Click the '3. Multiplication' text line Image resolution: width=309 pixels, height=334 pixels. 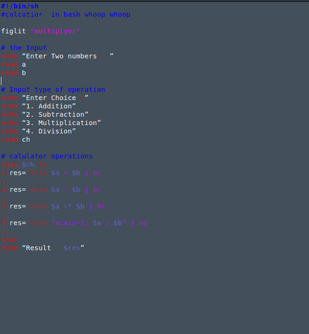tap(61, 123)
